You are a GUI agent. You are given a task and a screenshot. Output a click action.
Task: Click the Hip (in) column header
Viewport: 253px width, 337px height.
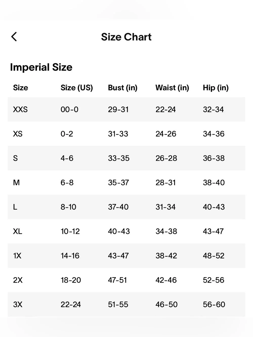tap(216, 88)
